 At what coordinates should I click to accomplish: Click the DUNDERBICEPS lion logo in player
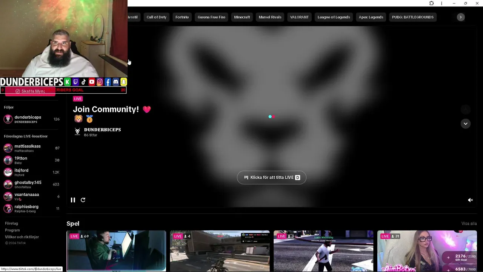[x=77, y=131]
